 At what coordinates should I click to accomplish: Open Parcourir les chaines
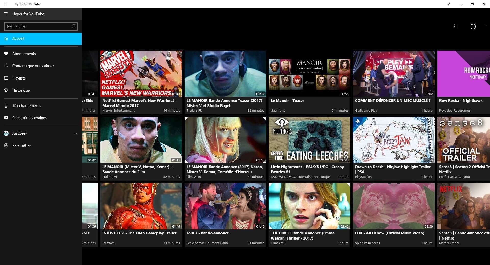coord(41,118)
